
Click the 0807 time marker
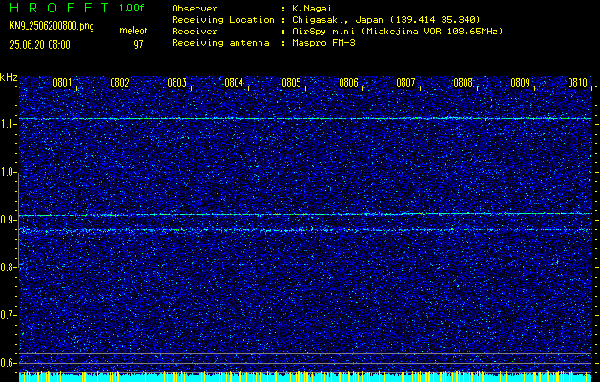pyautogui.click(x=405, y=83)
